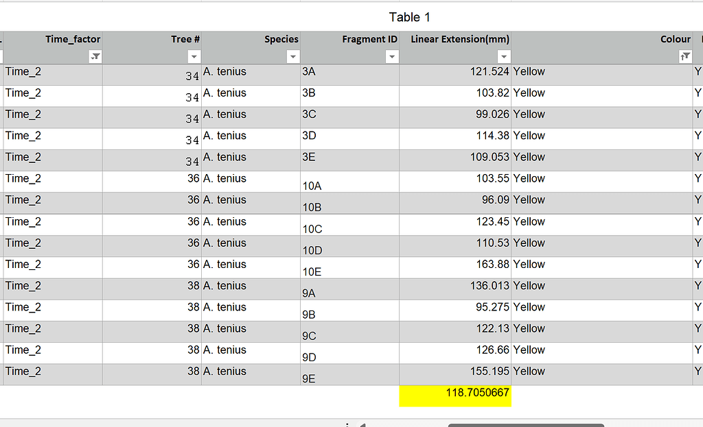Open the Tree # filter dropdown
This screenshot has height=427, width=703.
(194, 56)
